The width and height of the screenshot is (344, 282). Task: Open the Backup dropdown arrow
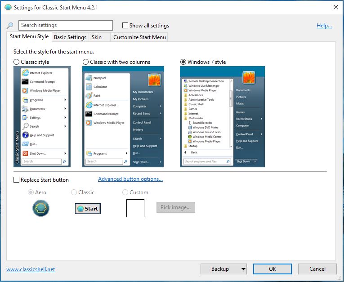(x=243, y=269)
